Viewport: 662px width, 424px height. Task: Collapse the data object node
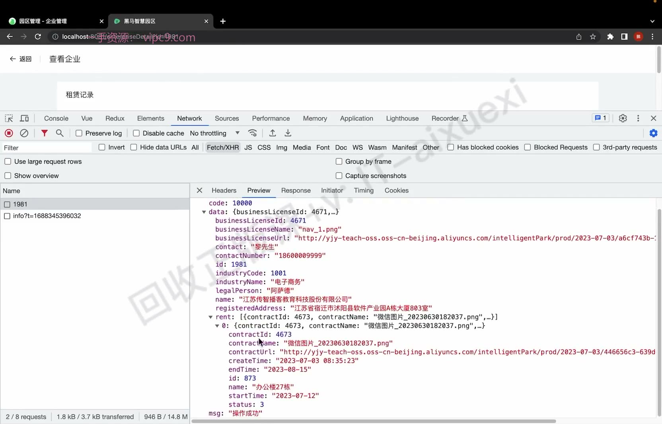click(x=204, y=212)
